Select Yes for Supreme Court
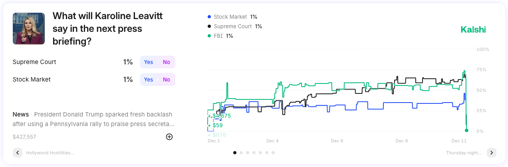508x167 pixels. (149, 62)
